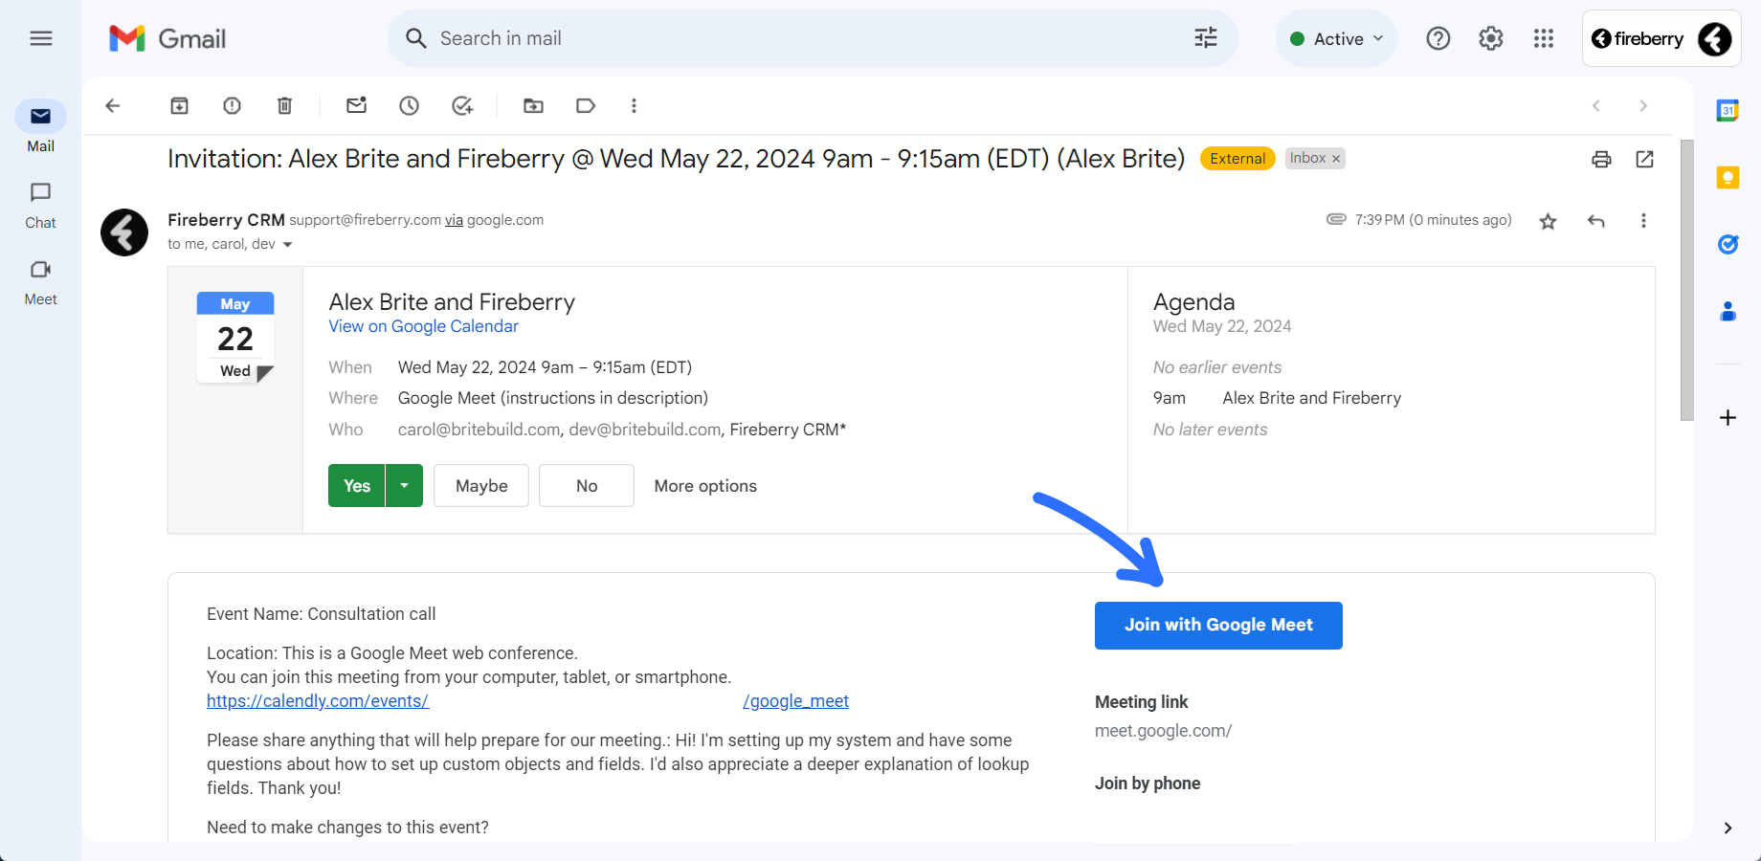This screenshot has height=861, width=1761.
Task: Open the calendly.com events link
Action: pyautogui.click(x=318, y=701)
